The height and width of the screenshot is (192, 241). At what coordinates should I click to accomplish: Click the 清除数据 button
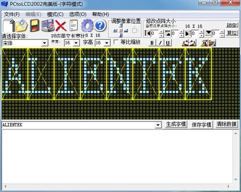click(226, 124)
